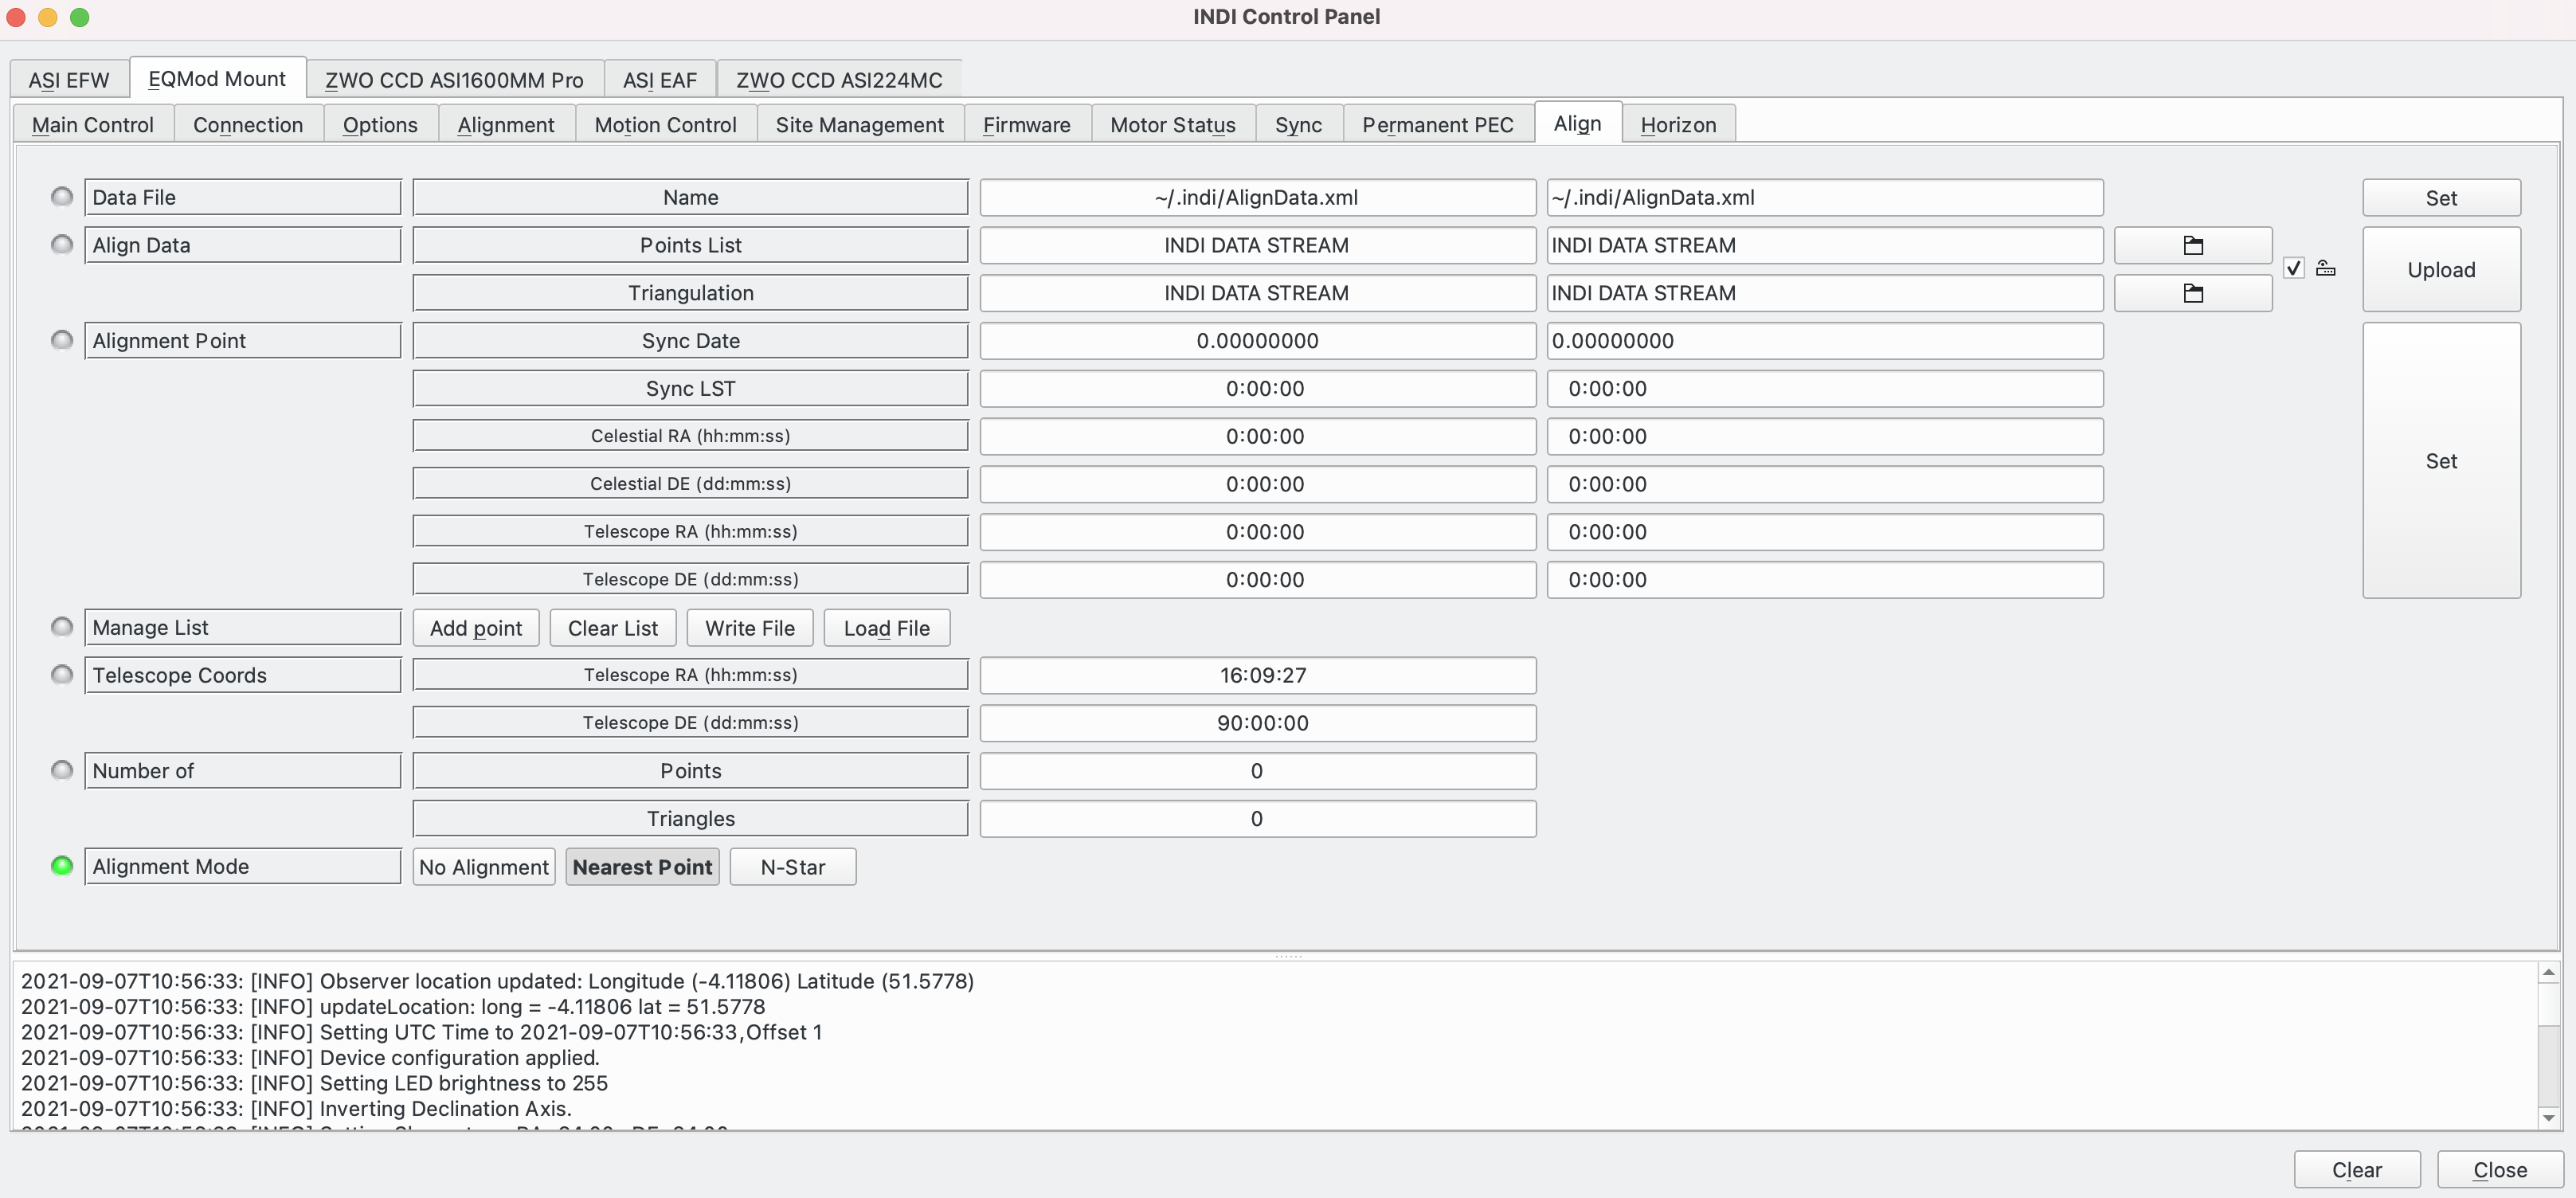2576x1198 pixels.
Task: Click the green Alignment Mode status light
Action: point(62,866)
